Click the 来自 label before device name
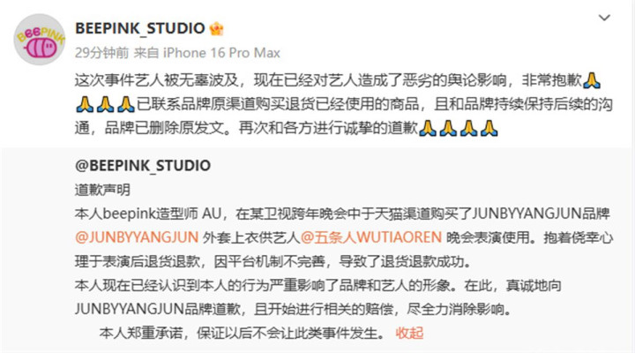Screen dimensions: 635x353 (x=146, y=53)
